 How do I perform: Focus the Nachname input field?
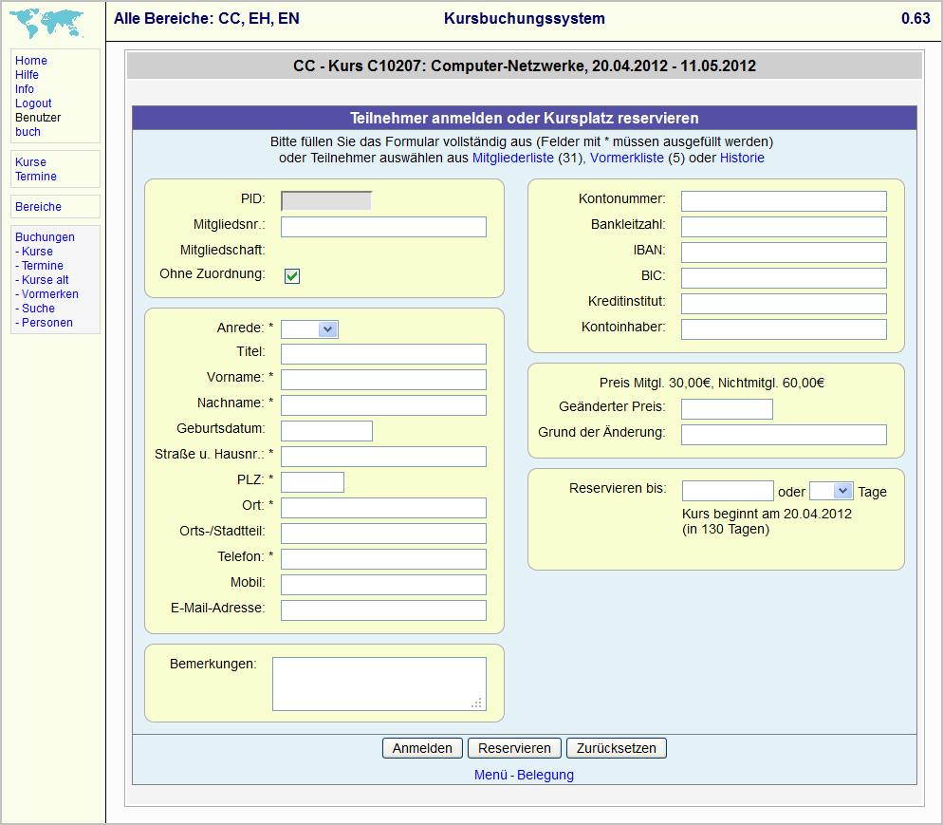coord(383,405)
